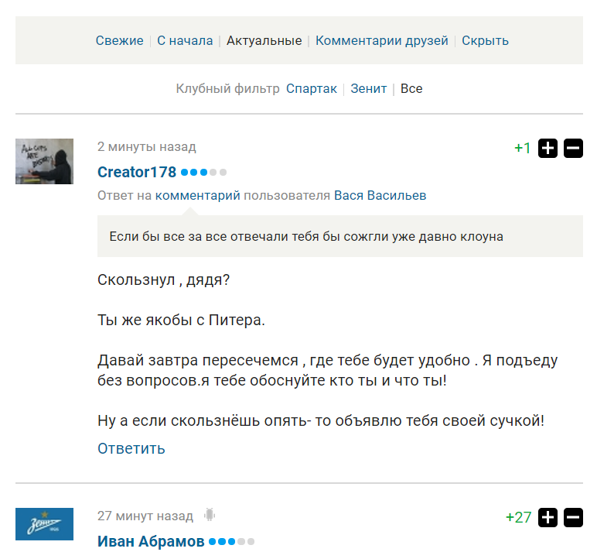Click Android device icon near 27 минут назад
The width and height of the screenshot is (597, 552).
tap(209, 515)
